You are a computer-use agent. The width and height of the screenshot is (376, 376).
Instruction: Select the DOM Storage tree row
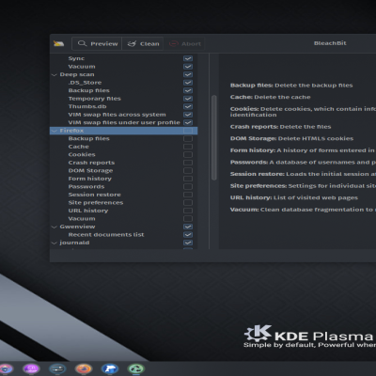point(124,170)
